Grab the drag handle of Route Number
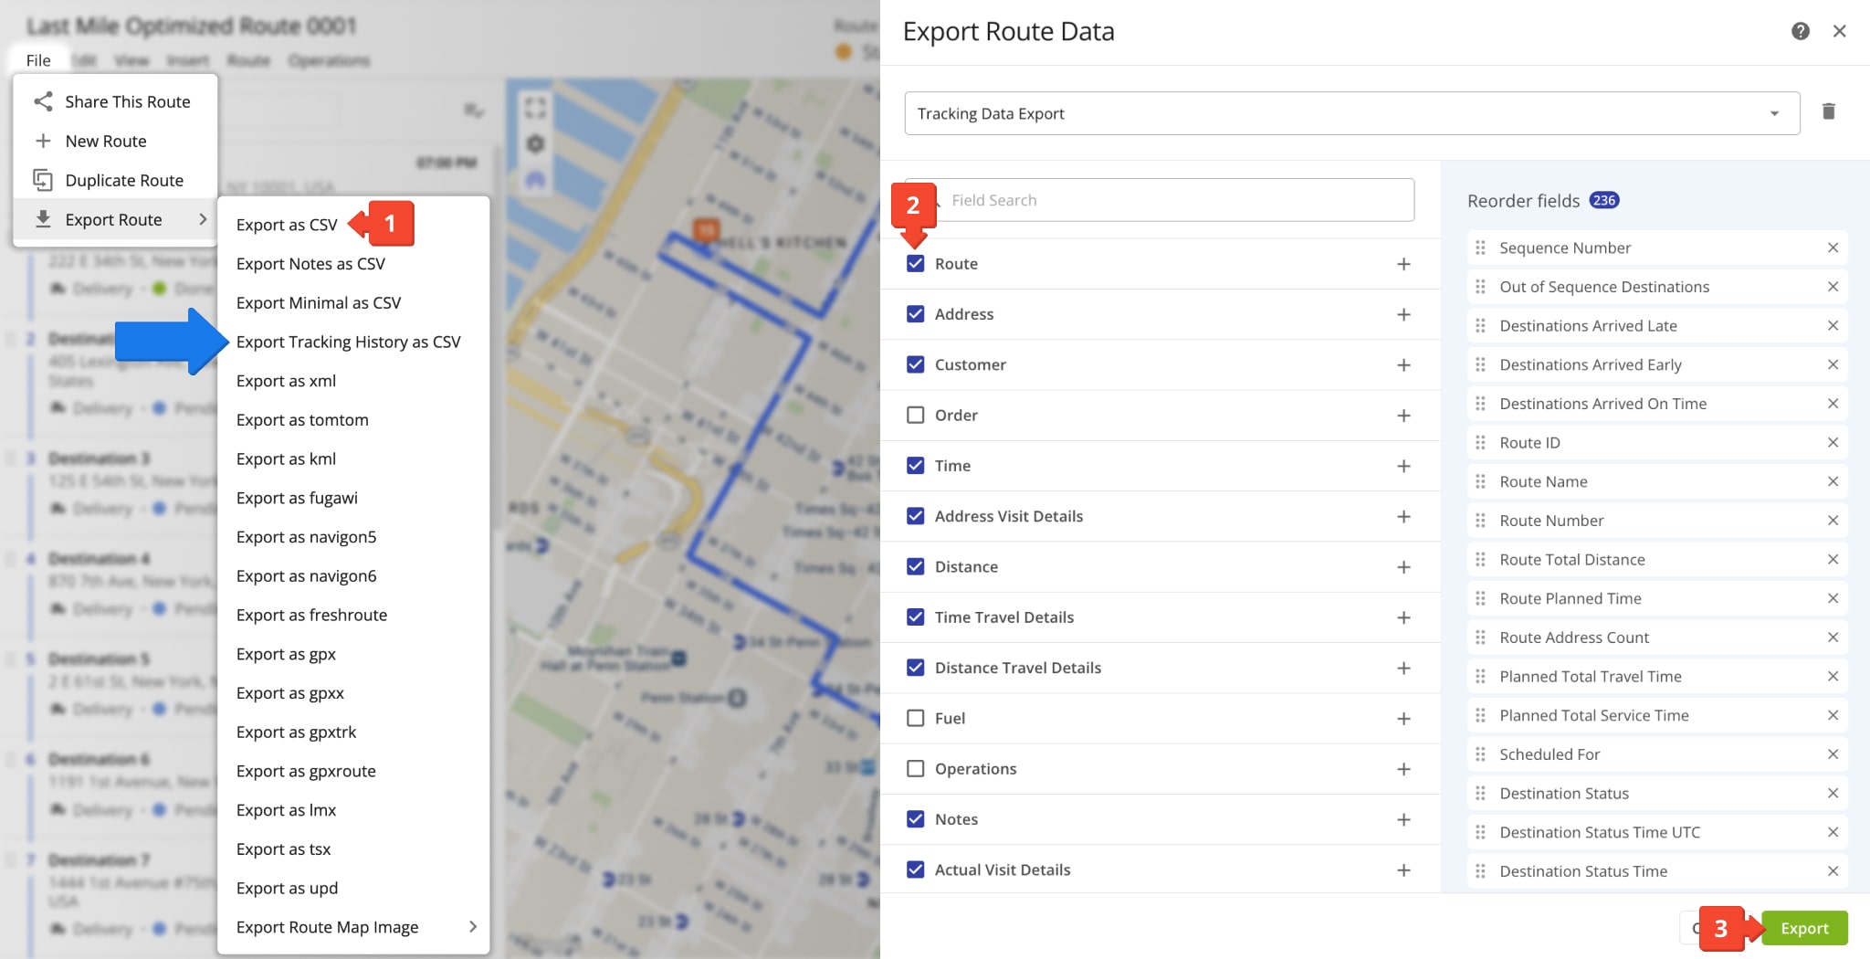Viewport: 1870px width, 959px height. pos(1480,521)
